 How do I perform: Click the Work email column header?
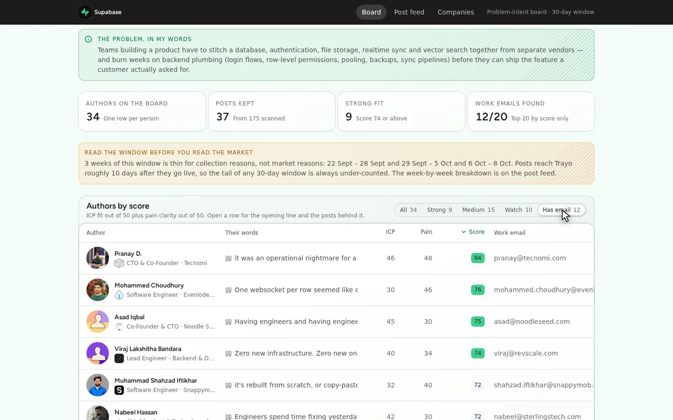click(509, 233)
